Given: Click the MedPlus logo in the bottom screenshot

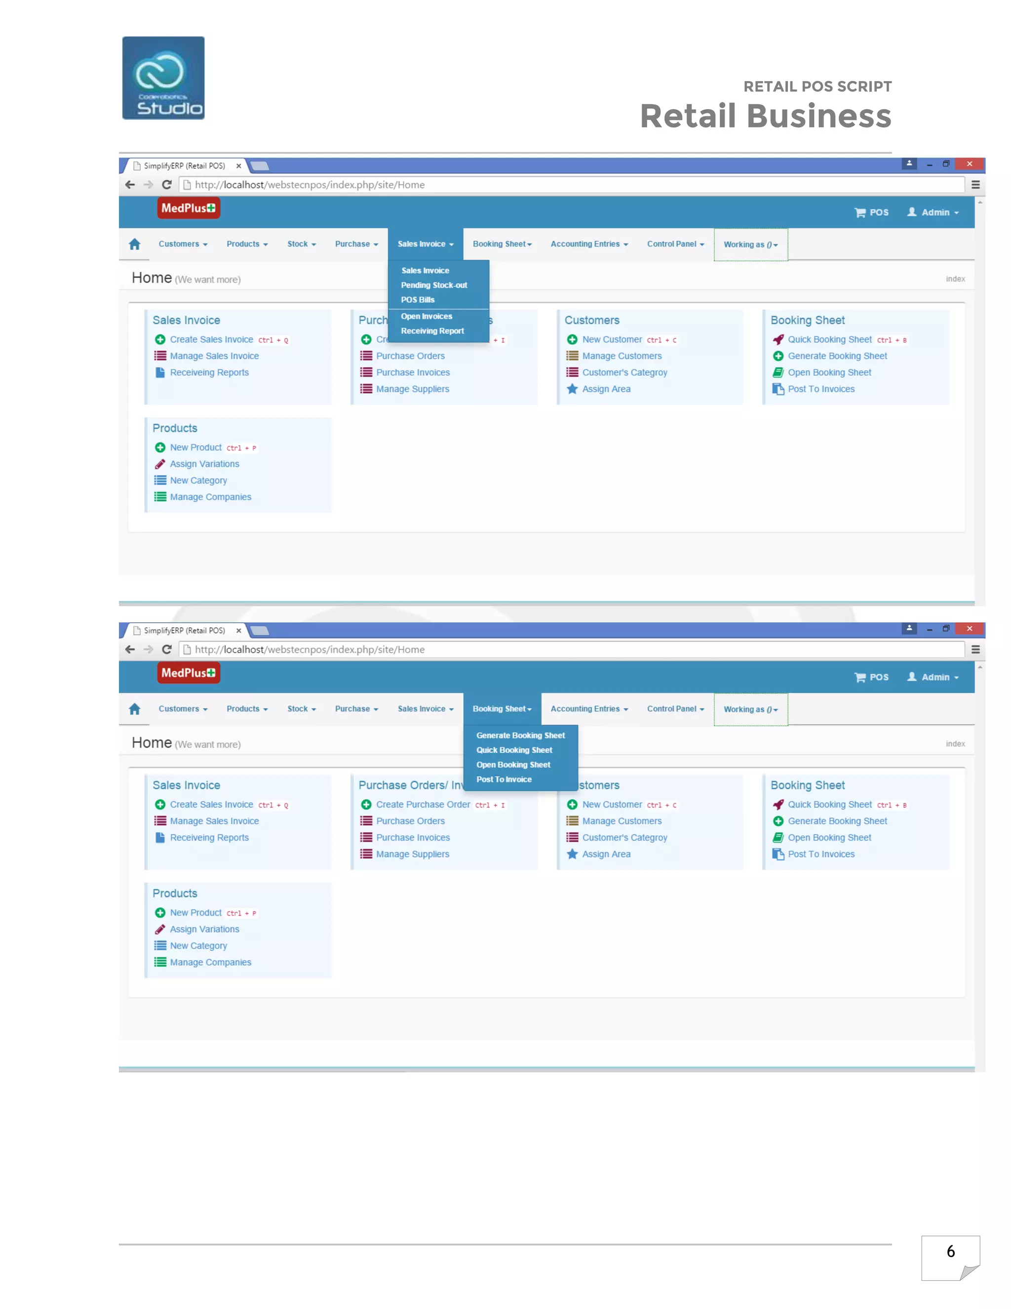Looking at the screenshot, I should 189,672.
